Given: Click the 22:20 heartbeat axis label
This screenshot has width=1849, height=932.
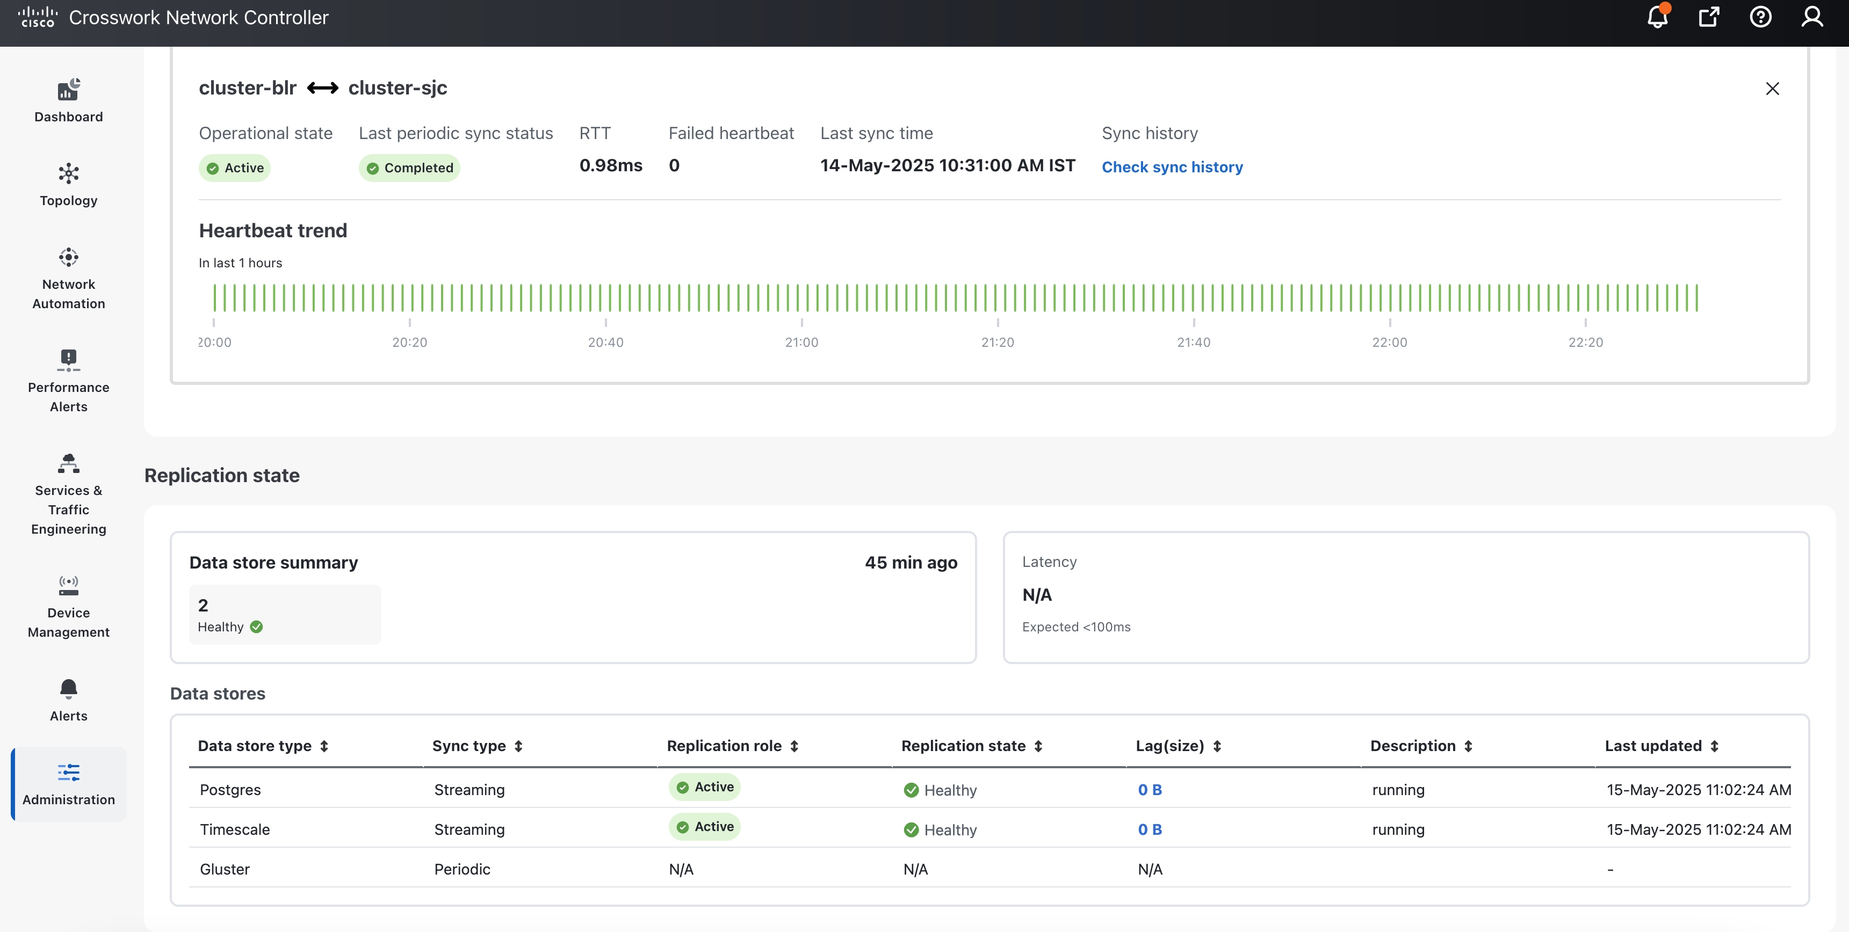Looking at the screenshot, I should (x=1586, y=342).
